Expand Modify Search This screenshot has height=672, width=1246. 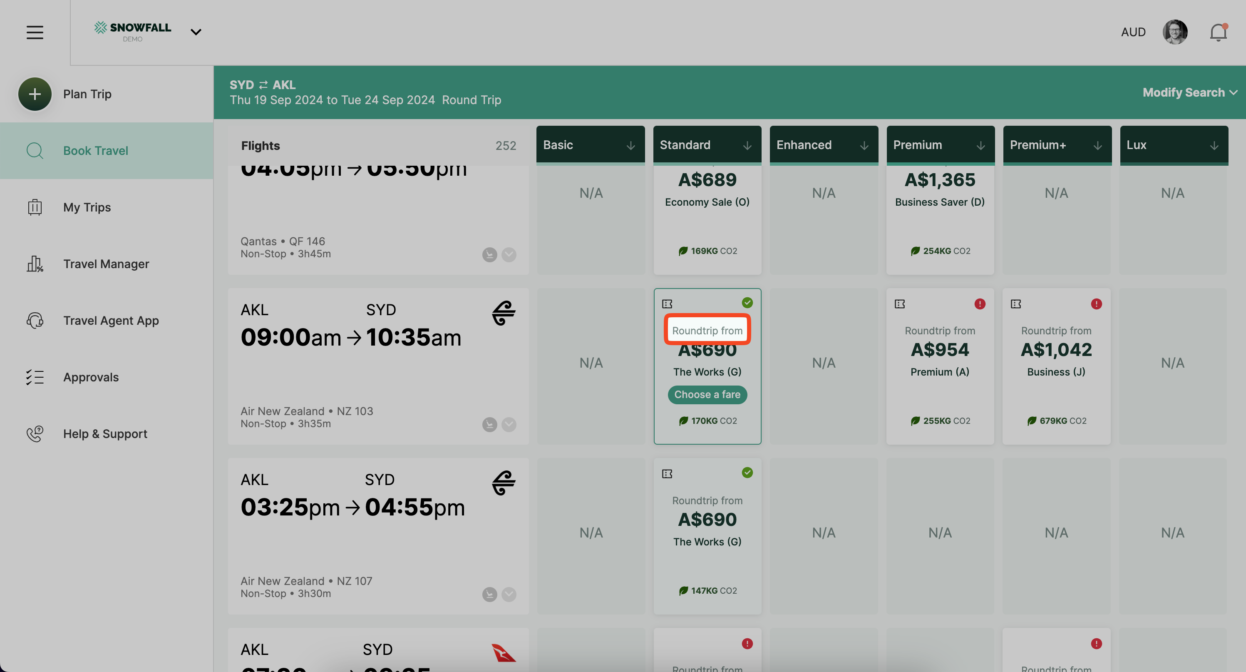click(1189, 92)
